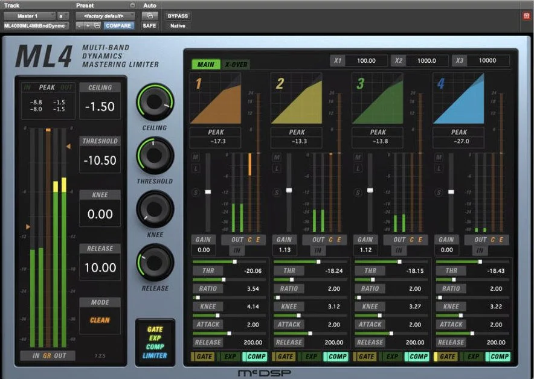534x379 pixels.
Task: Open the ML4000 plugin selector
Action: coord(36,26)
